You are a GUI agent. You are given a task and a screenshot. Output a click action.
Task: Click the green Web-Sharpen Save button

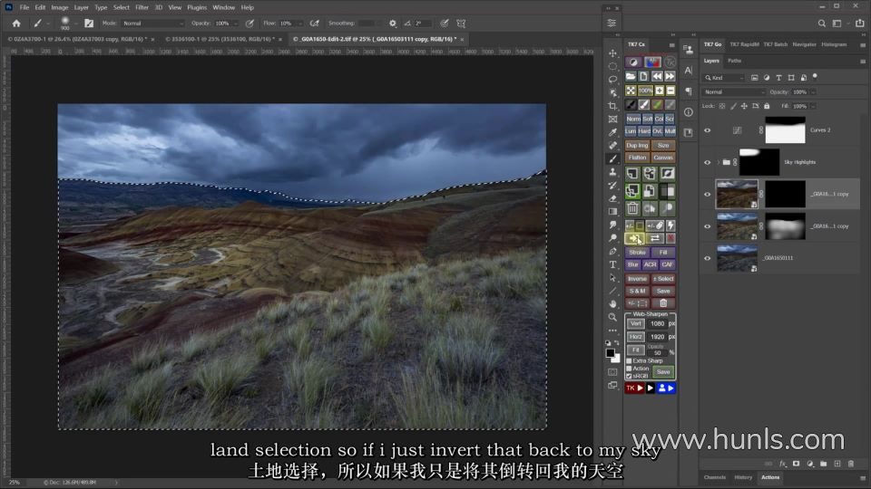pyautogui.click(x=663, y=372)
